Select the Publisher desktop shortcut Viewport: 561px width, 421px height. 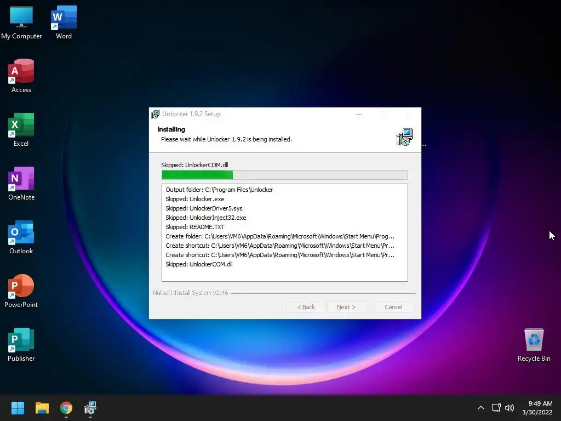pos(21,344)
